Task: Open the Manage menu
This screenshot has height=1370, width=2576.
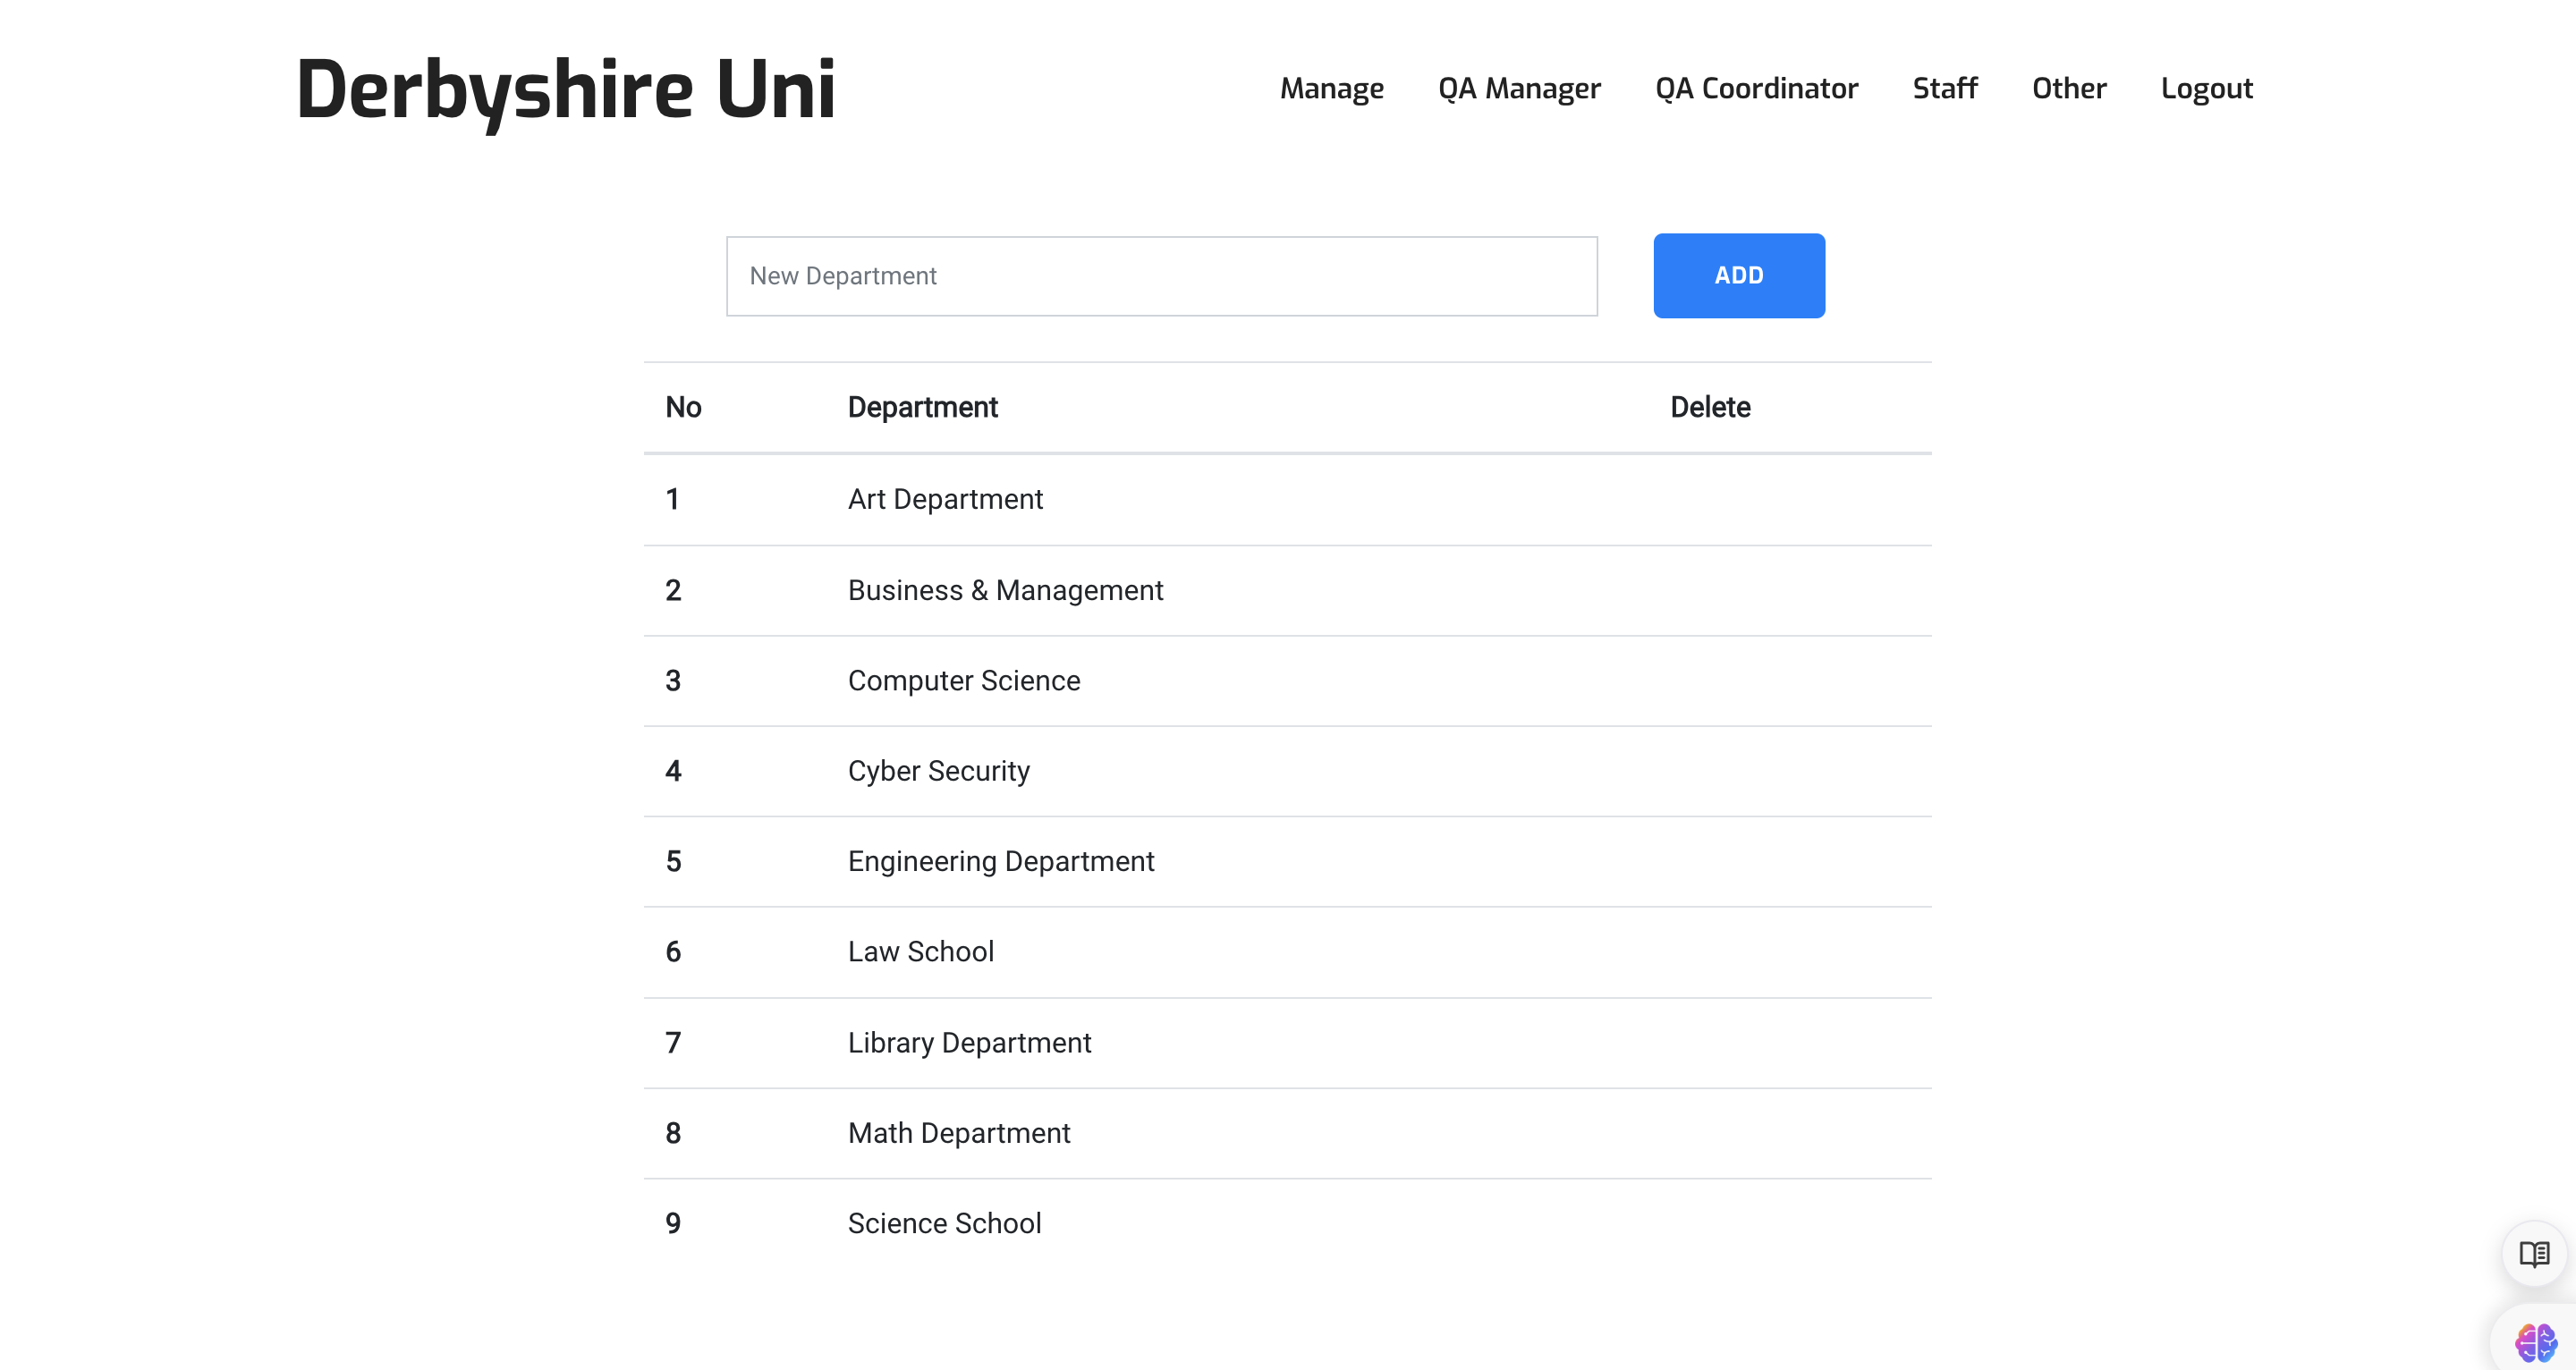Action: (1331, 88)
